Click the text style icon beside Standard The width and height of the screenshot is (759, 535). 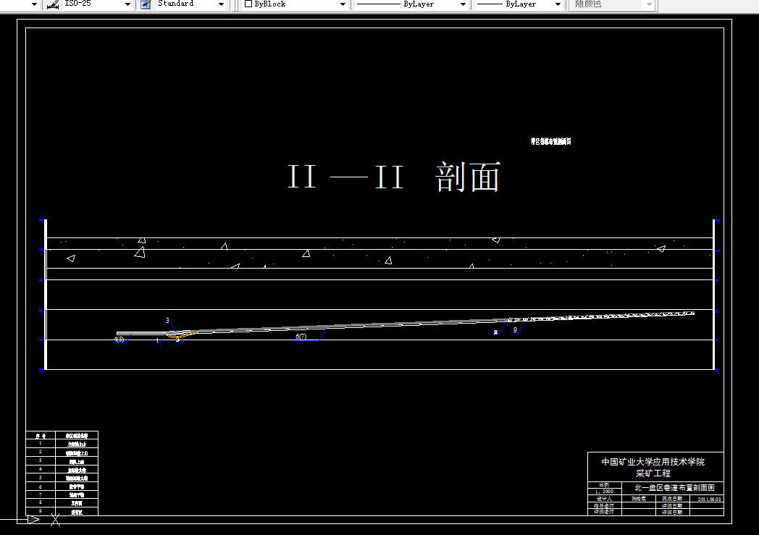pyautogui.click(x=146, y=4)
